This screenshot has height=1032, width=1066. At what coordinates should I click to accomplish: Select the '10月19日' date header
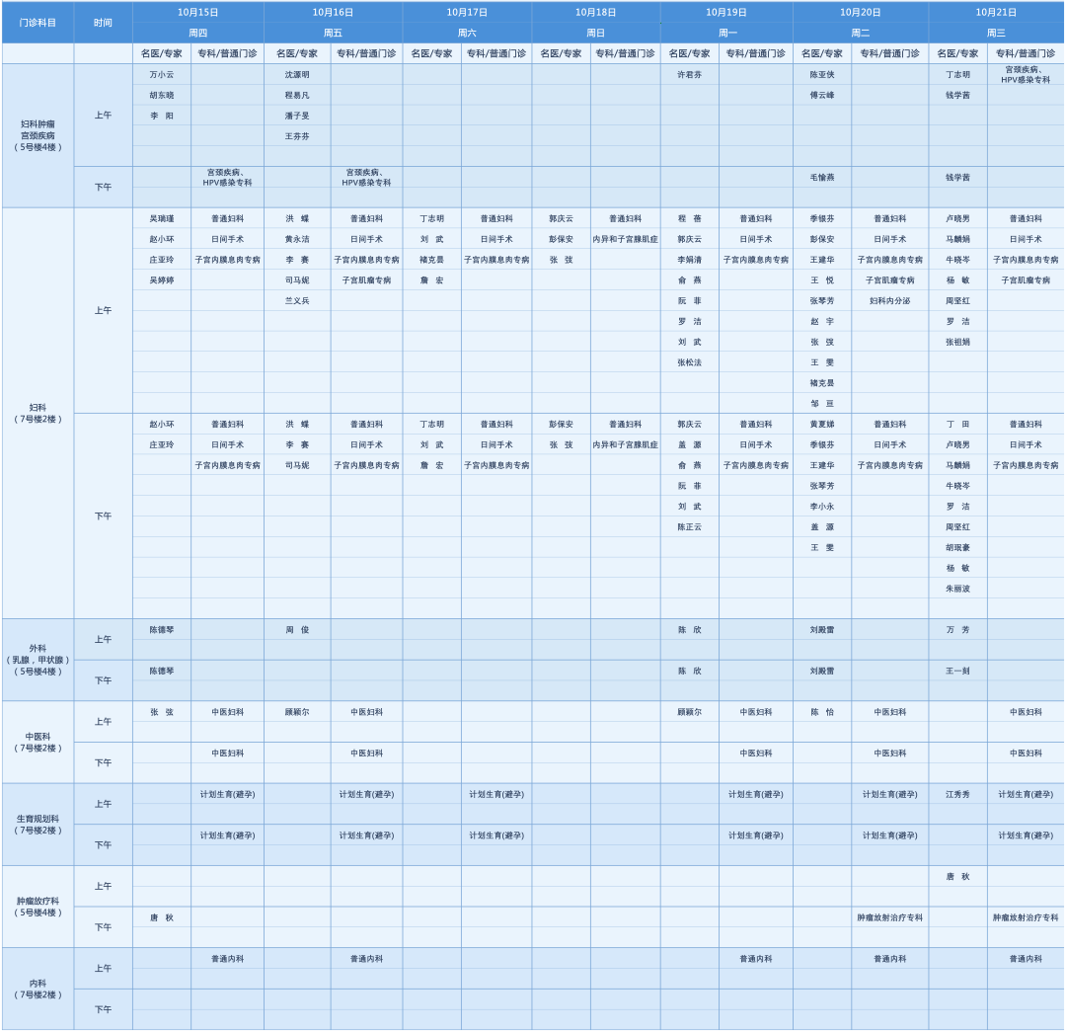[x=726, y=12]
